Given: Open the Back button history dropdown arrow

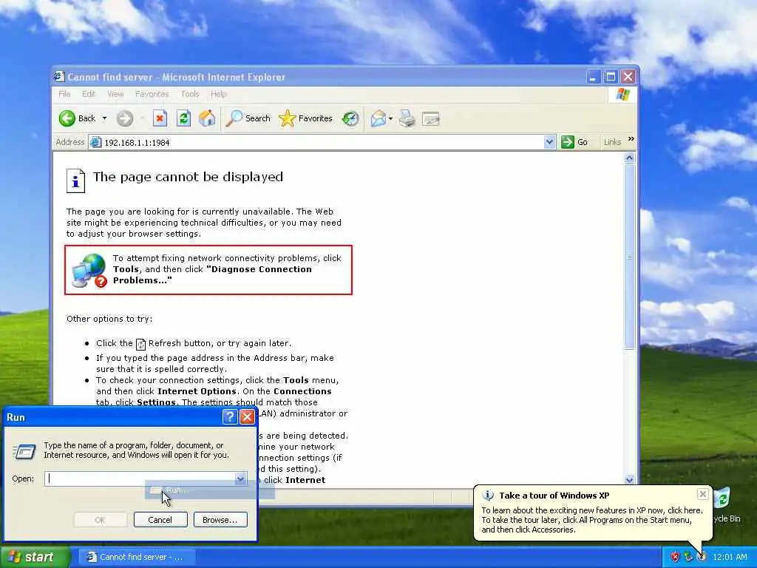Looking at the screenshot, I should [104, 118].
